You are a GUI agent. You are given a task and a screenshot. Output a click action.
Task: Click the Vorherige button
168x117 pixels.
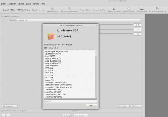tap(123, 106)
